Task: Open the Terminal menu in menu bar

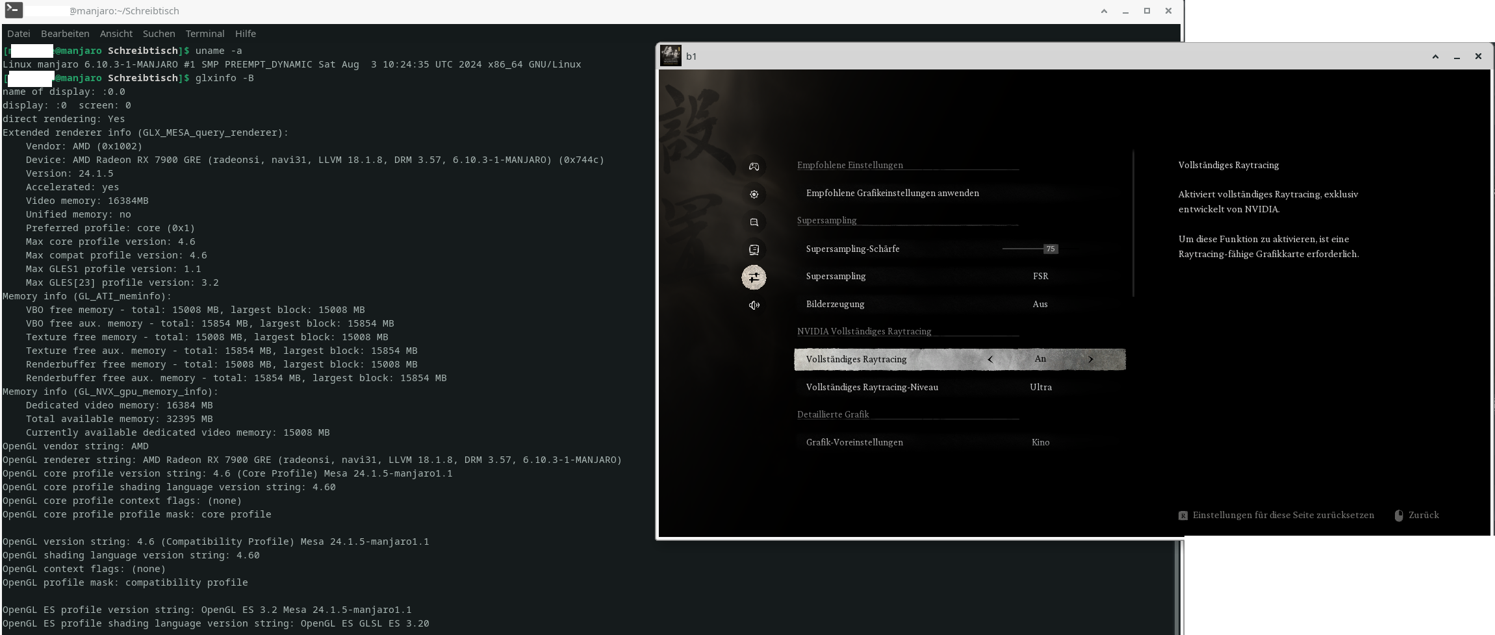Action: coord(205,34)
